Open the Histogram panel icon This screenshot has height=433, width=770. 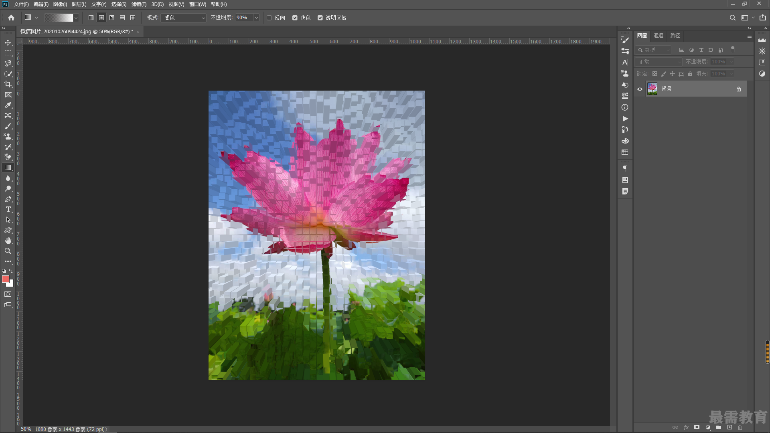coord(762,40)
